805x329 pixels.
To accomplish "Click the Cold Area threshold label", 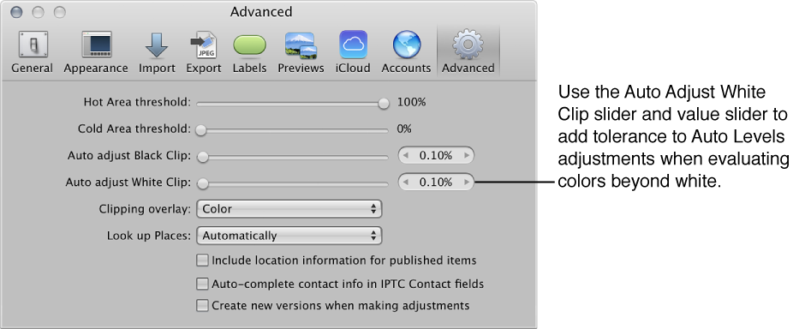I will coord(134,129).
